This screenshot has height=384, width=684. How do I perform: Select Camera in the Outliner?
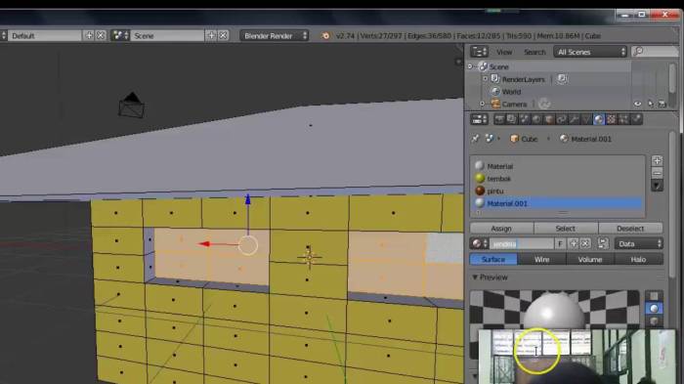514,105
